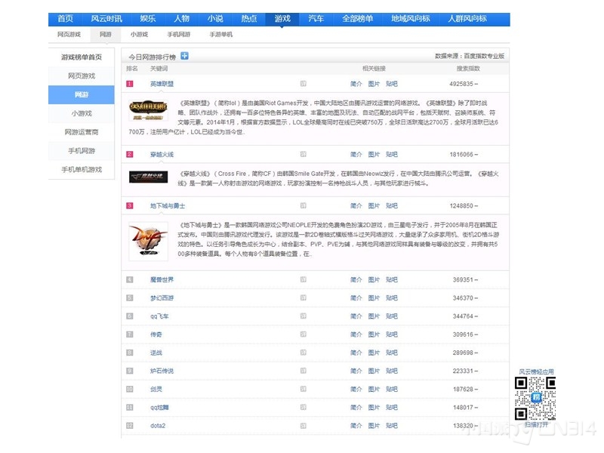Select 手机单机游戏 in sidebar
The width and height of the screenshot is (604, 453).
(x=82, y=169)
